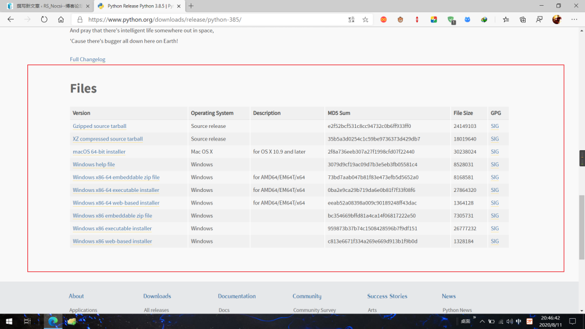Download macOS 64-bit installer
The width and height of the screenshot is (585, 329).
99,152
